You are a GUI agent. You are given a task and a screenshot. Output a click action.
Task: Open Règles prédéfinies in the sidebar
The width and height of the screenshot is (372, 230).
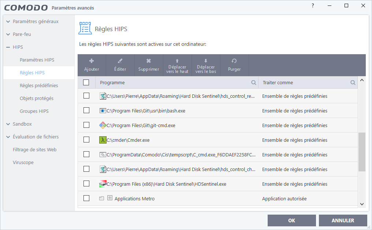tap(39, 85)
